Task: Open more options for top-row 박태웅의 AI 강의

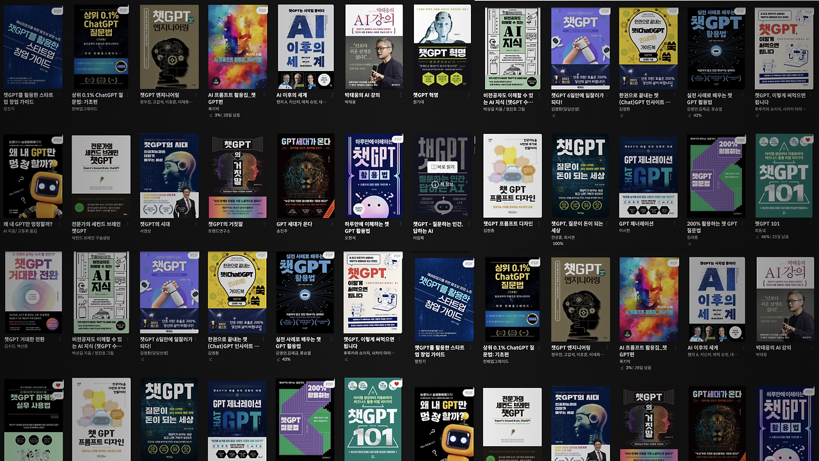Action: [401, 95]
